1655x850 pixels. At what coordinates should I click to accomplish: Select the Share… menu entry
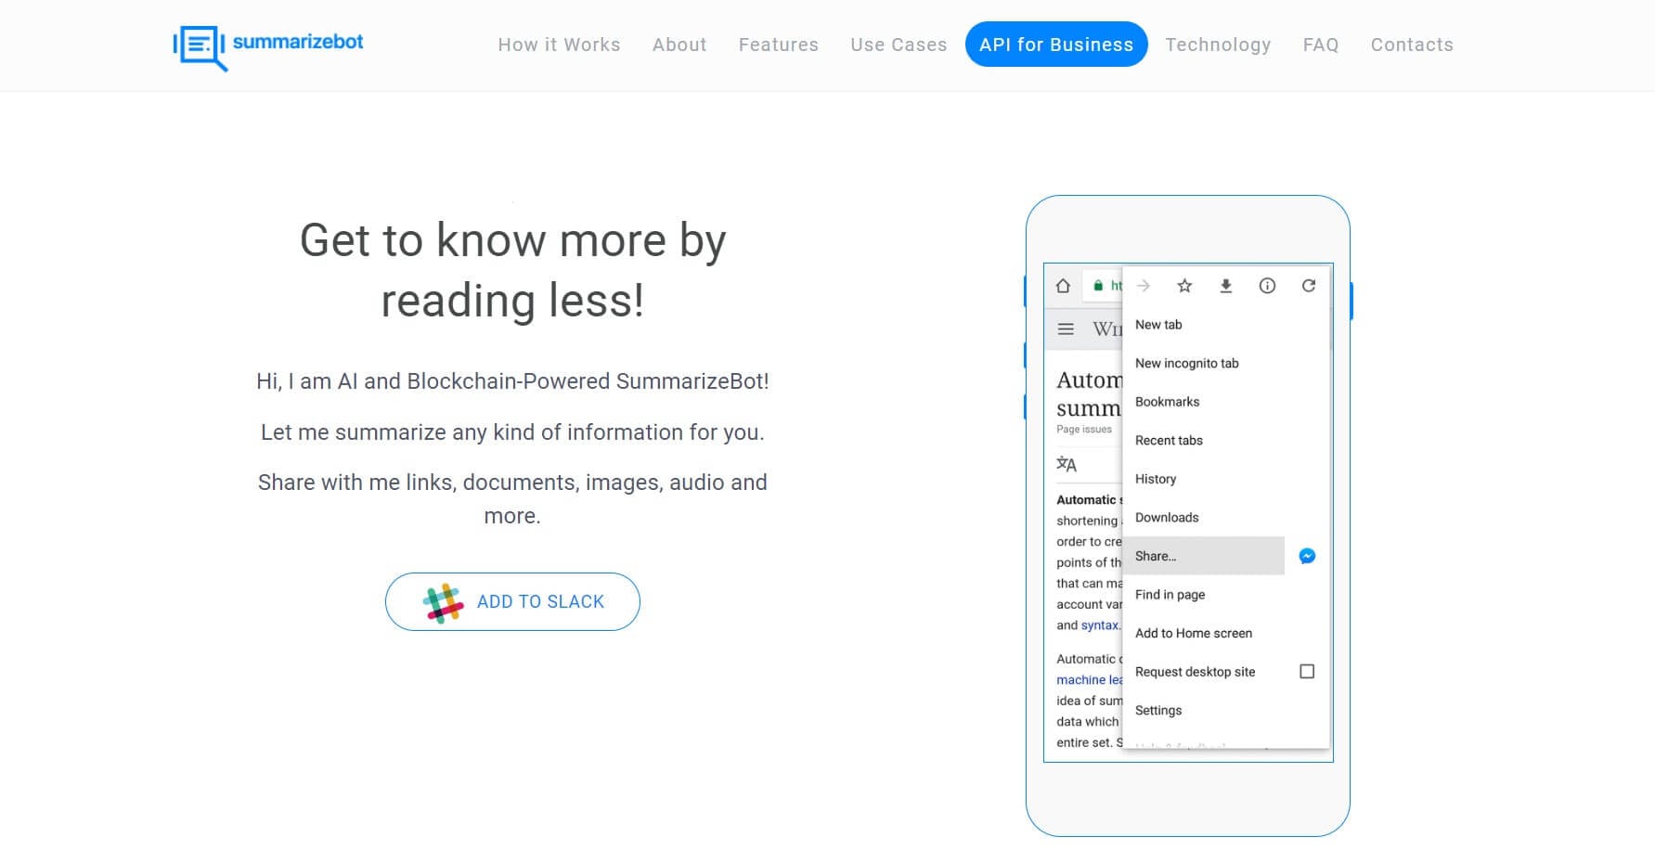pyautogui.click(x=1204, y=556)
